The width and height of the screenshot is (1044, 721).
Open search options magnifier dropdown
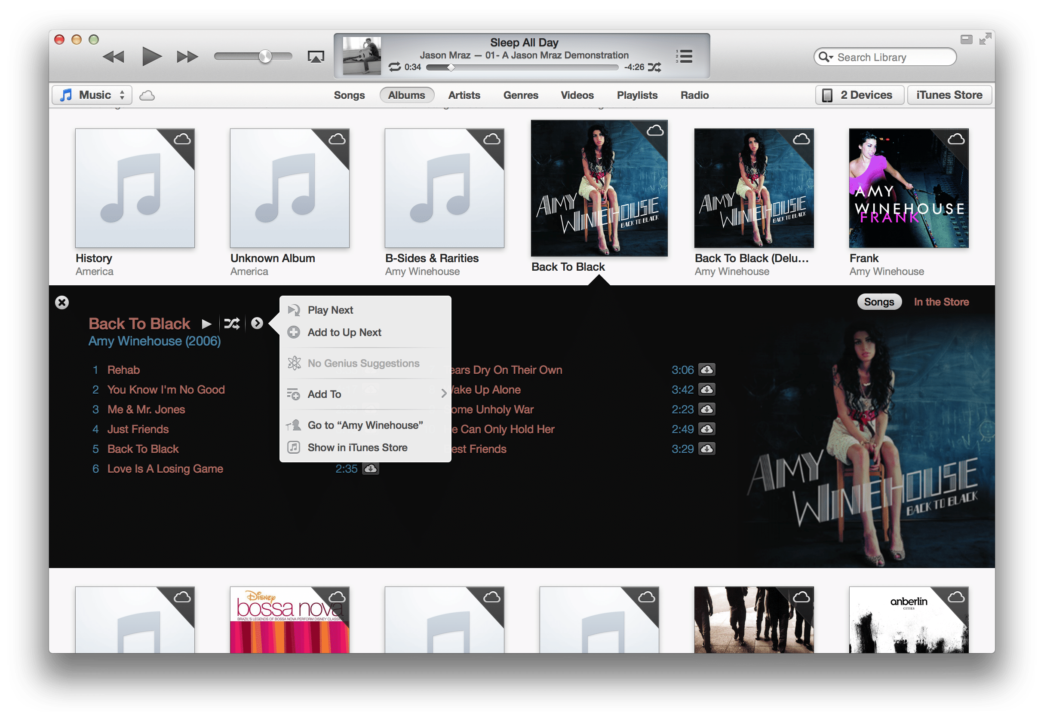coord(826,57)
